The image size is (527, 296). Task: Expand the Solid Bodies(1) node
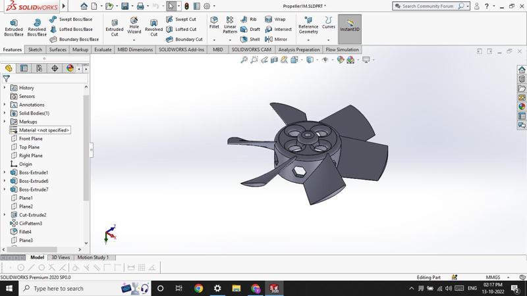(5, 113)
